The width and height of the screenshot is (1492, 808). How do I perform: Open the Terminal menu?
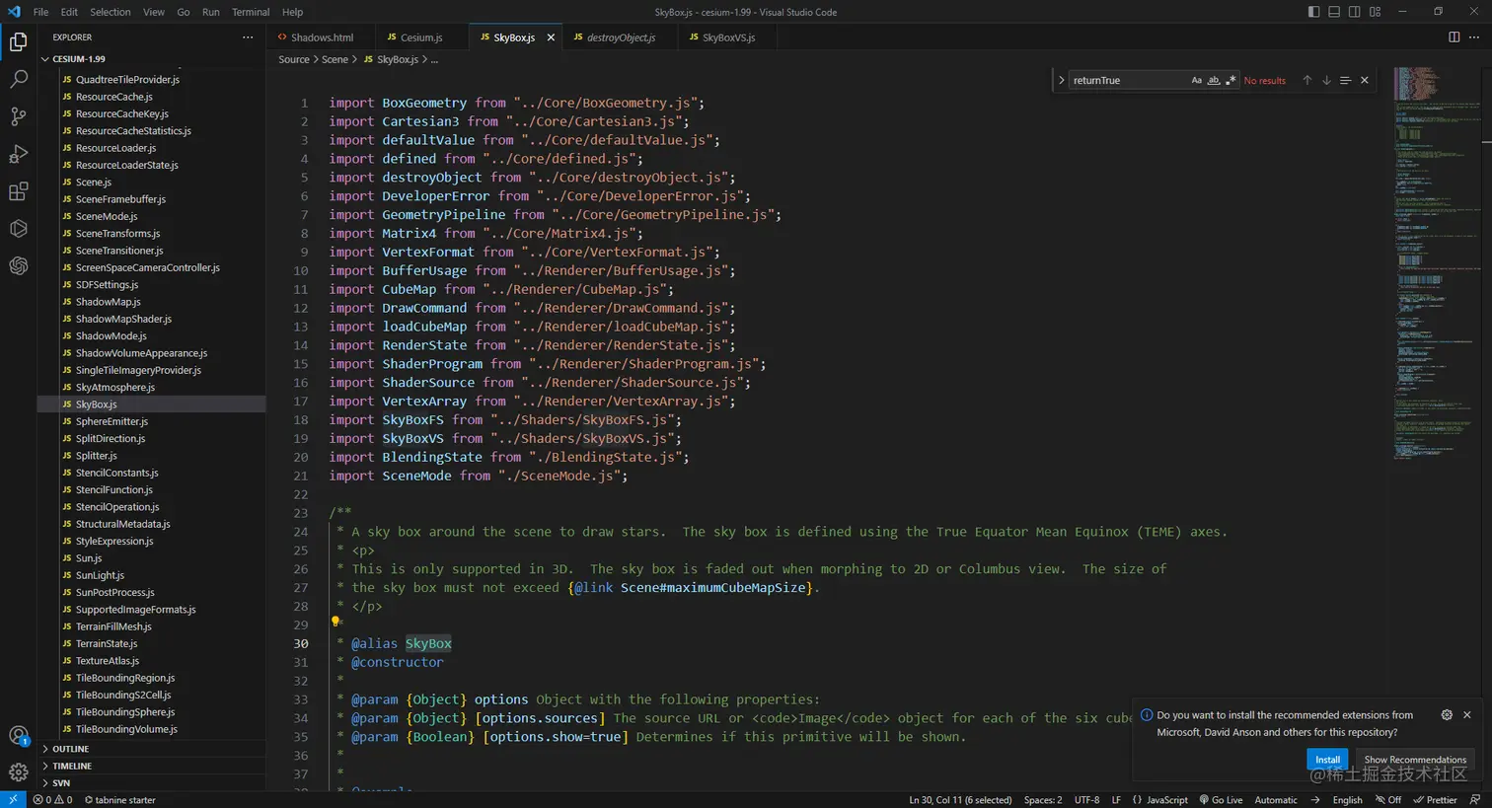[x=251, y=12]
